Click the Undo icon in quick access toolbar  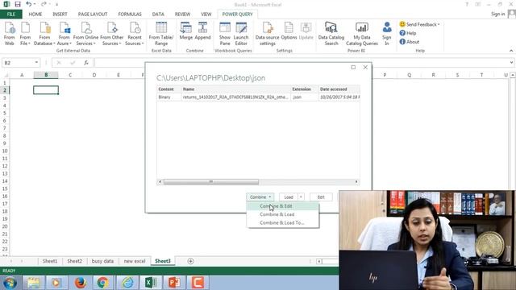pos(29,4)
